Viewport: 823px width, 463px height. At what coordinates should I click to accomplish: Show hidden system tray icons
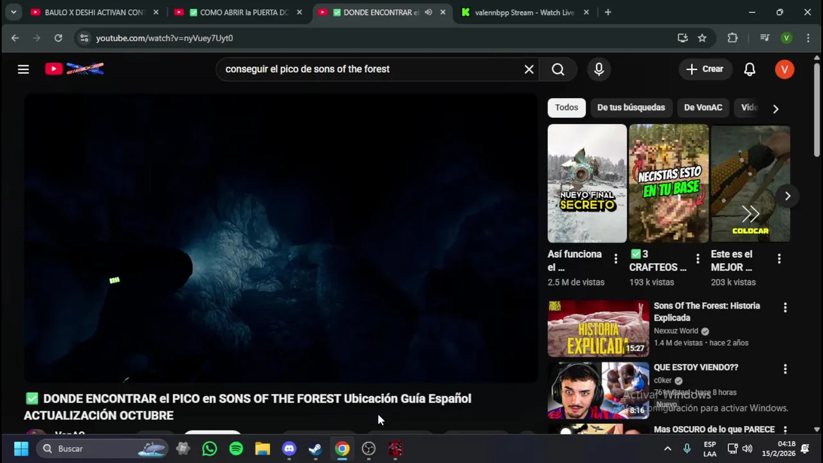click(667, 449)
